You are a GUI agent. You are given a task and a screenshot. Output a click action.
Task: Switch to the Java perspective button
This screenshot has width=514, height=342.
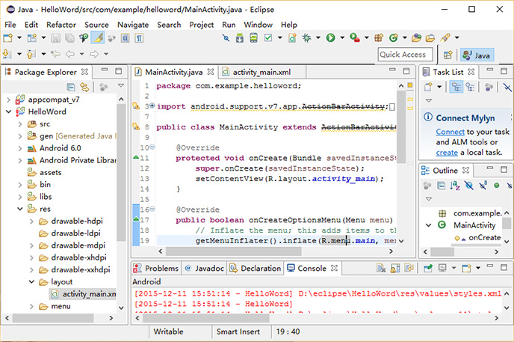pyautogui.click(x=477, y=55)
